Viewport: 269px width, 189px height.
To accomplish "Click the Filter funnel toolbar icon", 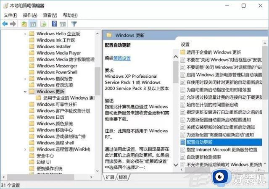I will [x=74, y=24].
